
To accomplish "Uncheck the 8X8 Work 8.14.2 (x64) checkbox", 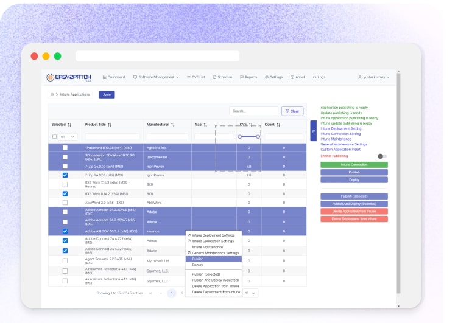I will 65,194.
